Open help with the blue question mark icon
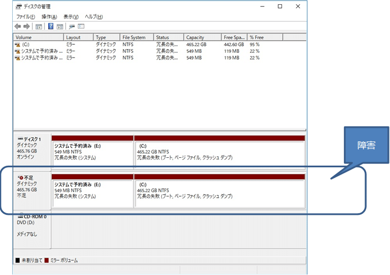390x275 pixels. (50, 26)
